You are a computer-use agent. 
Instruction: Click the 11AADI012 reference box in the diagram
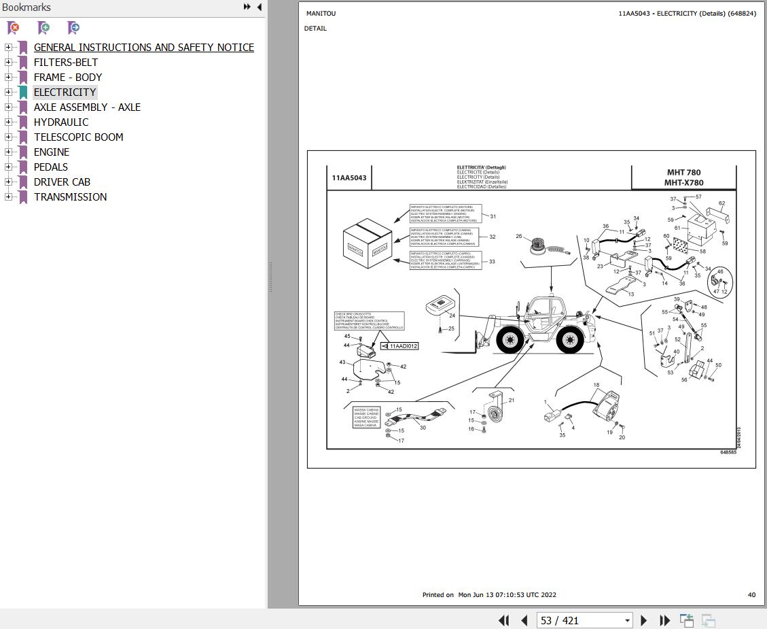coord(401,346)
